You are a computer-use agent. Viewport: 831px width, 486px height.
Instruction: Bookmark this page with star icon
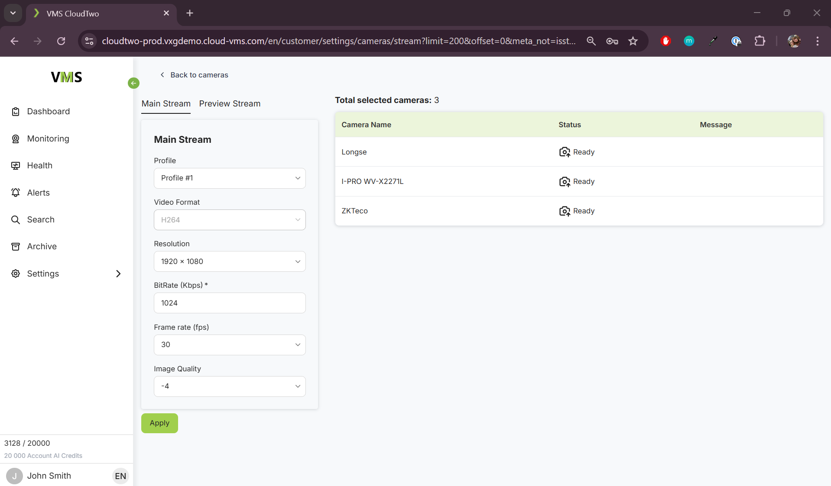coord(633,41)
